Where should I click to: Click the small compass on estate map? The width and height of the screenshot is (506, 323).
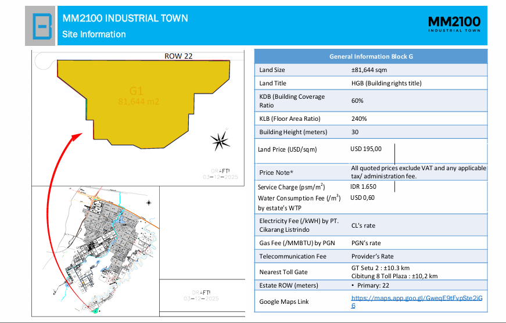pyautogui.click(x=149, y=203)
